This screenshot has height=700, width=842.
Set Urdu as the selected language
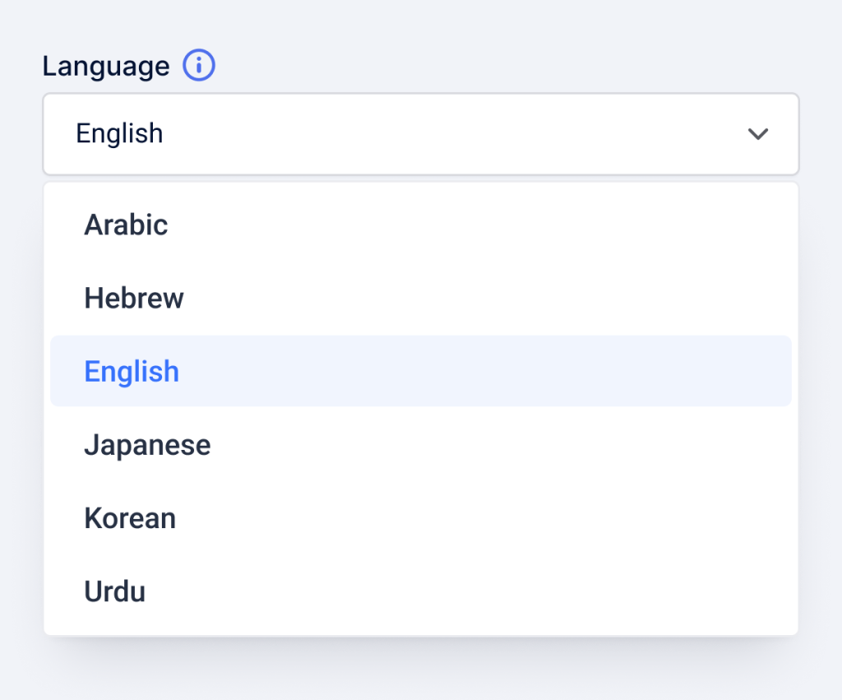click(115, 591)
